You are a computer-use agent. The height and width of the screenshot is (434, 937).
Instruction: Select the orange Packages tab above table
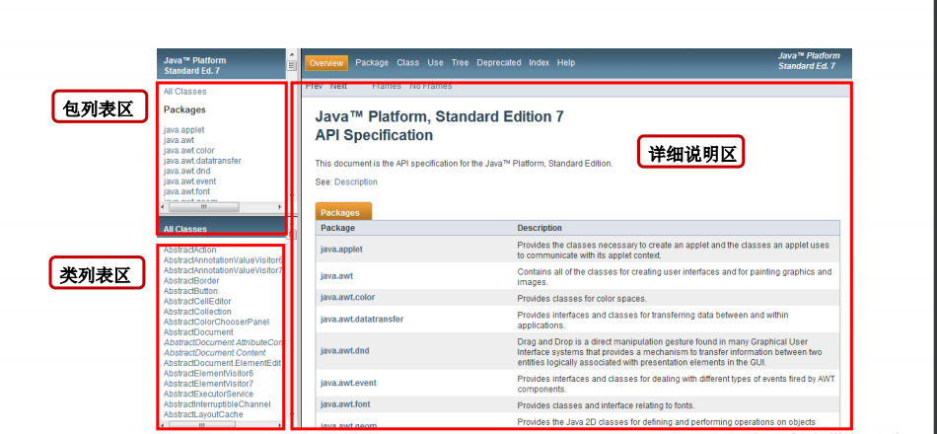(x=343, y=212)
